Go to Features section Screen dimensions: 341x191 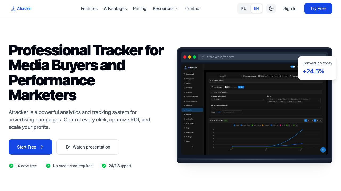tap(89, 8)
